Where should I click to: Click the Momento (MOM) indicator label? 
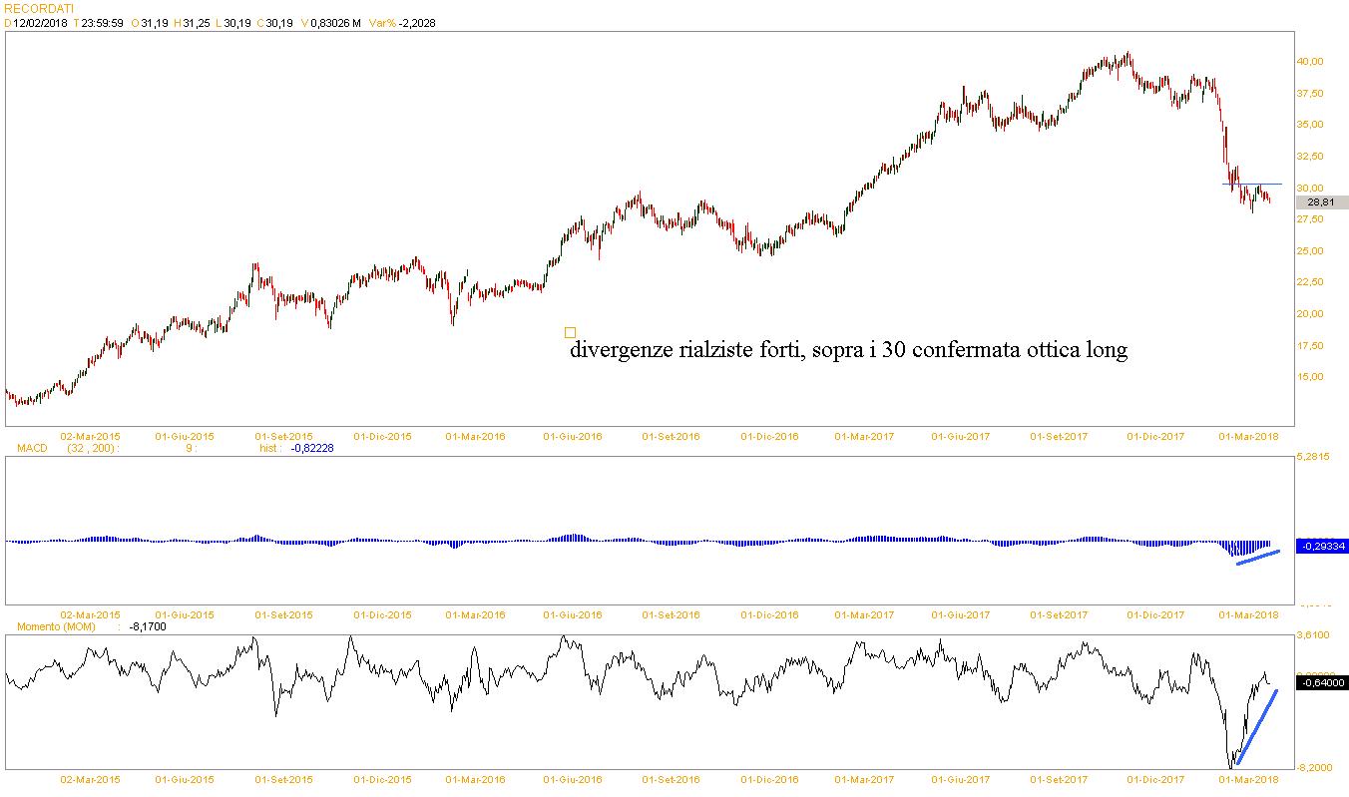tap(56, 626)
